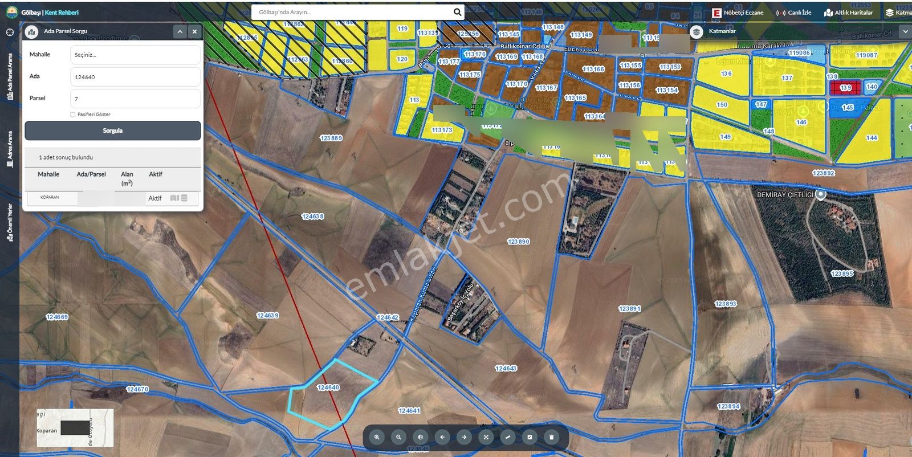Click the globe full-extent view button
The image size is (912, 457).
(x=421, y=437)
